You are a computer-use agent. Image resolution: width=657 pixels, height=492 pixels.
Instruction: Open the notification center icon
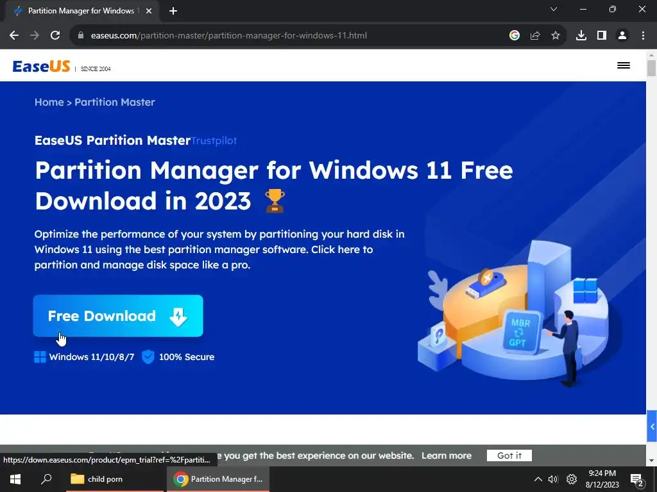coord(637,480)
